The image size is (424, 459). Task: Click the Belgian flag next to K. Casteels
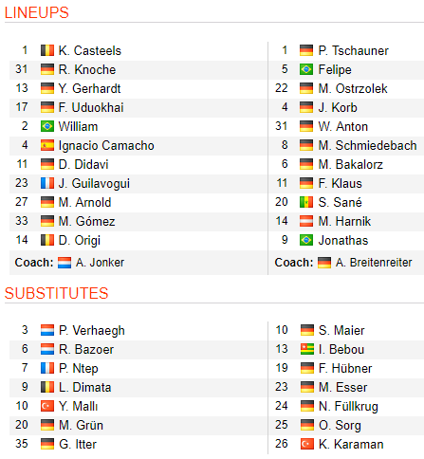[x=47, y=50]
